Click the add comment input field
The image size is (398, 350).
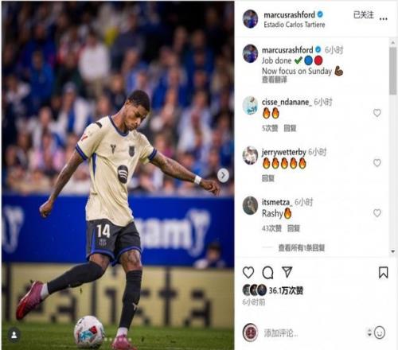pos(313,333)
